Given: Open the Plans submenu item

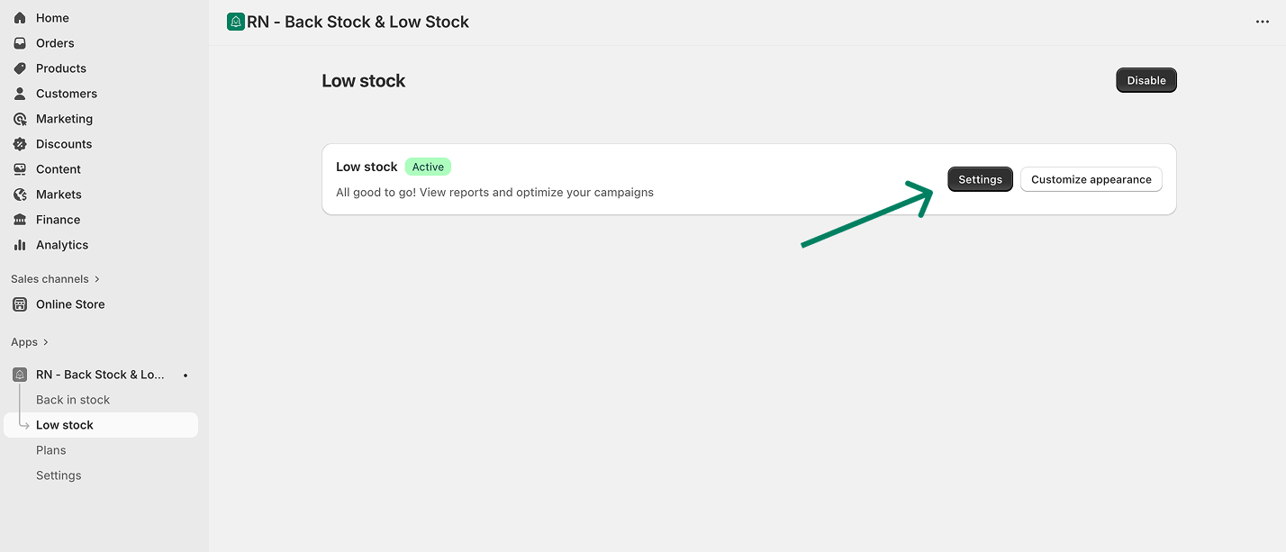Looking at the screenshot, I should (51, 450).
